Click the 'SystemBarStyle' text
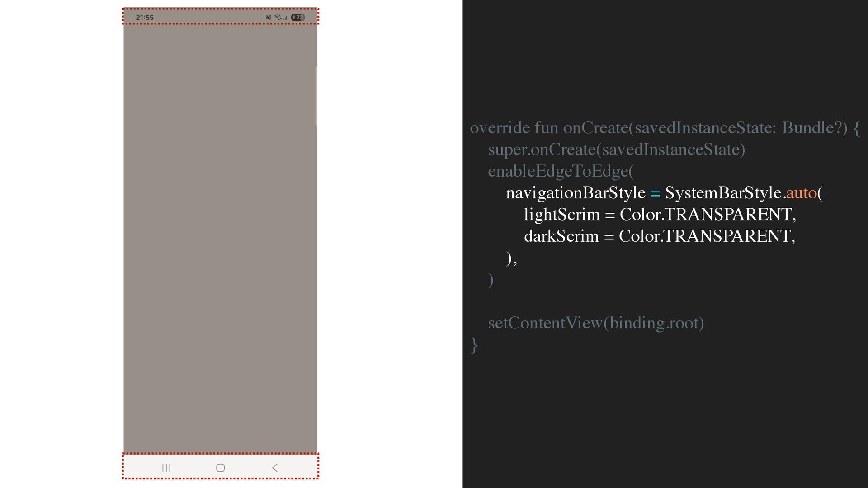This screenshot has height=488, width=868. (x=723, y=193)
